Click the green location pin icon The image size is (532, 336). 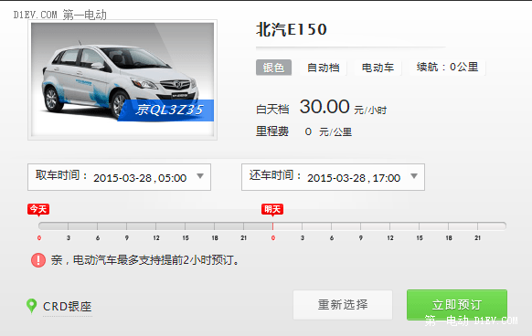pyautogui.click(x=32, y=306)
